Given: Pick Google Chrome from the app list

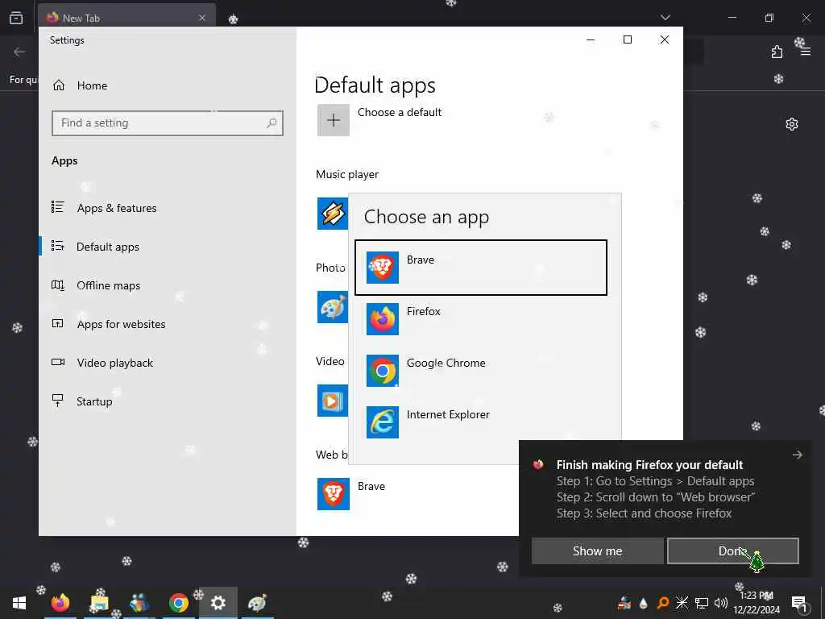Looking at the screenshot, I should [x=480, y=371].
